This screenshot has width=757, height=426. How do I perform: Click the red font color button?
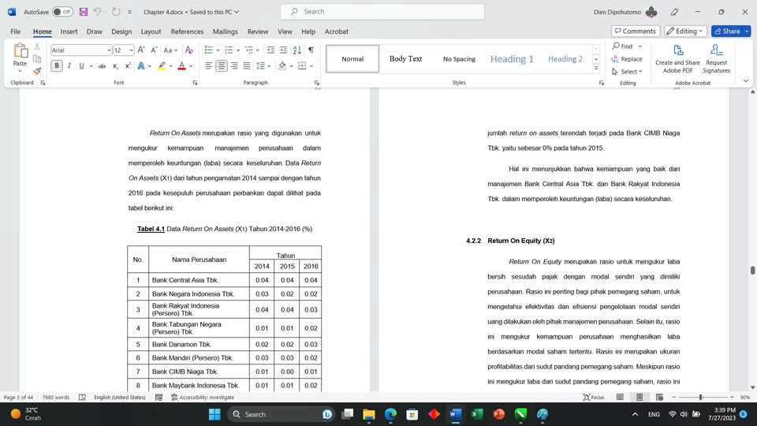pos(182,65)
